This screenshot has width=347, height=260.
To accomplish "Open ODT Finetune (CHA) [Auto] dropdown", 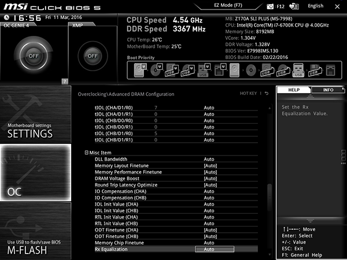I will [x=211, y=230].
